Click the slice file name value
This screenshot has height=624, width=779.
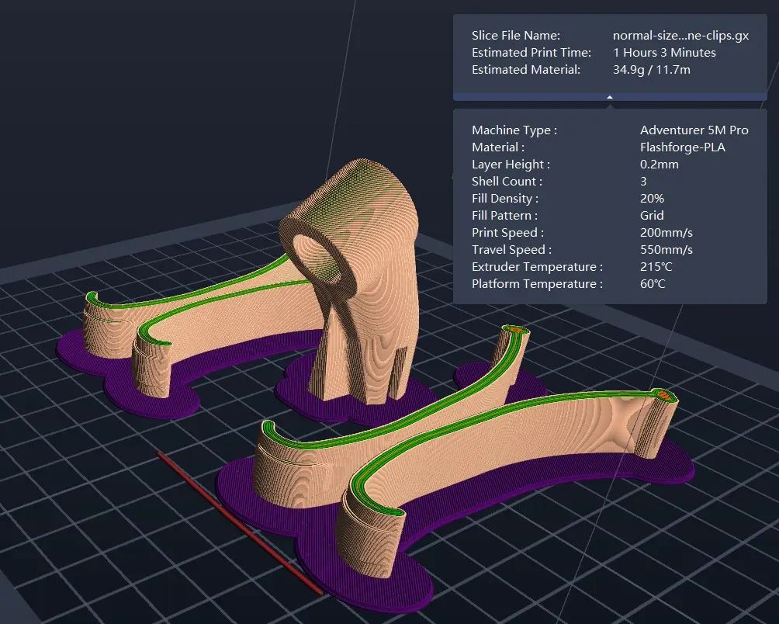pyautogui.click(x=680, y=35)
